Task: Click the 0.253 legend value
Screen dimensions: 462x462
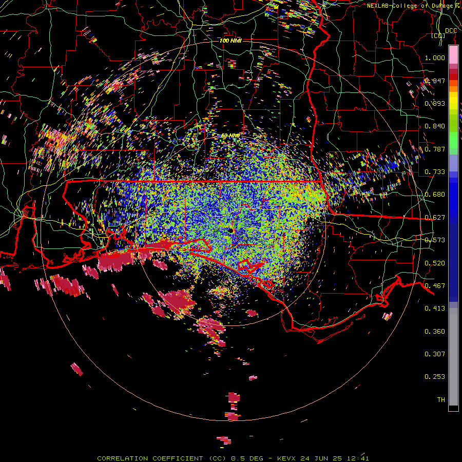Action: click(x=435, y=377)
